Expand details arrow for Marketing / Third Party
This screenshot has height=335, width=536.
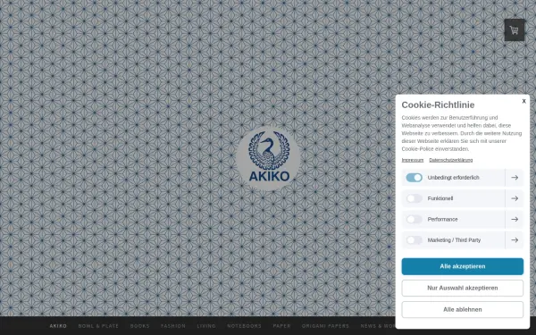click(515, 240)
